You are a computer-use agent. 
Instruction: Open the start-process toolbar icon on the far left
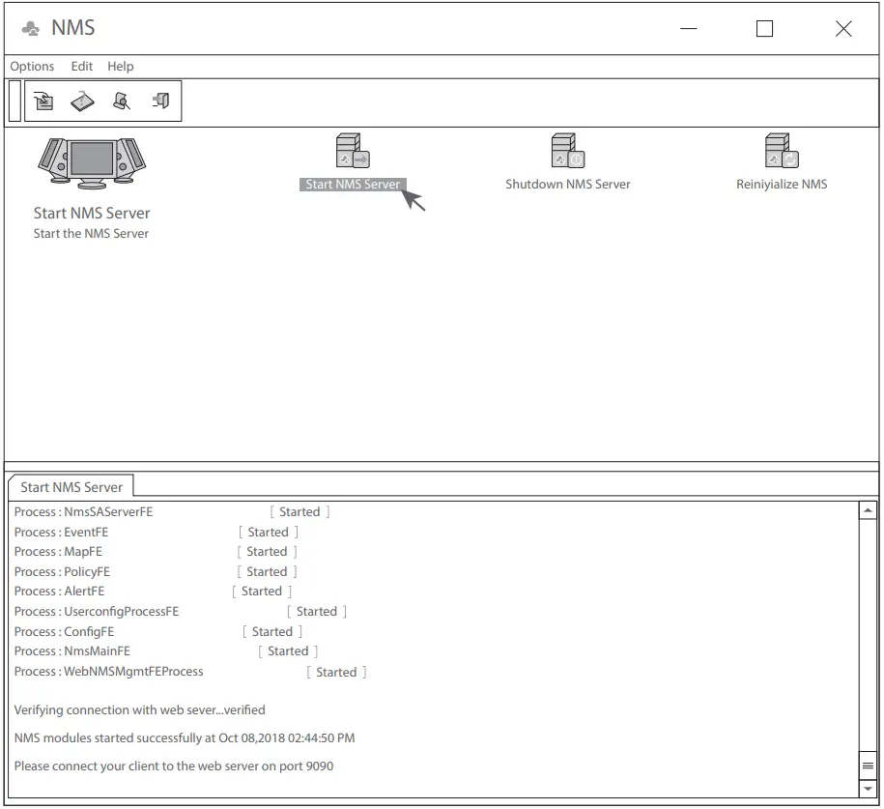[x=43, y=100]
